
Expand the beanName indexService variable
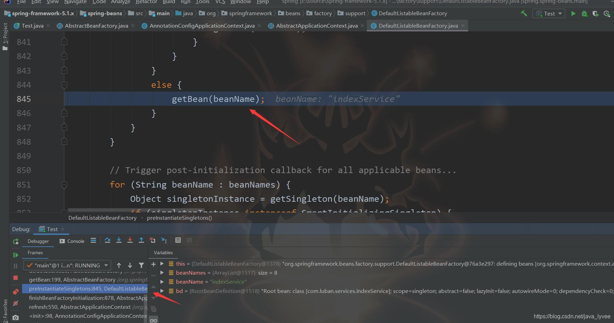(x=162, y=282)
